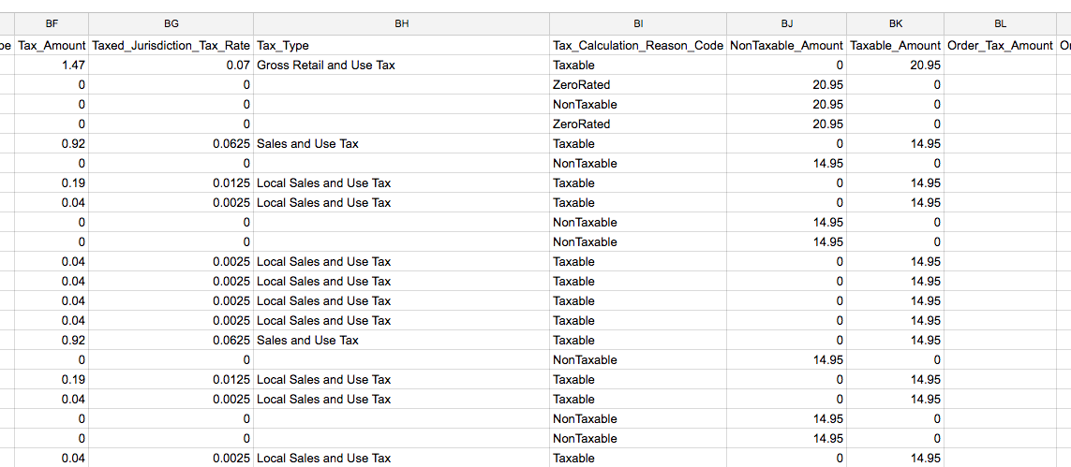Click the Tax_Amount header cell
Viewport: 1071px width, 467px height.
(x=52, y=46)
